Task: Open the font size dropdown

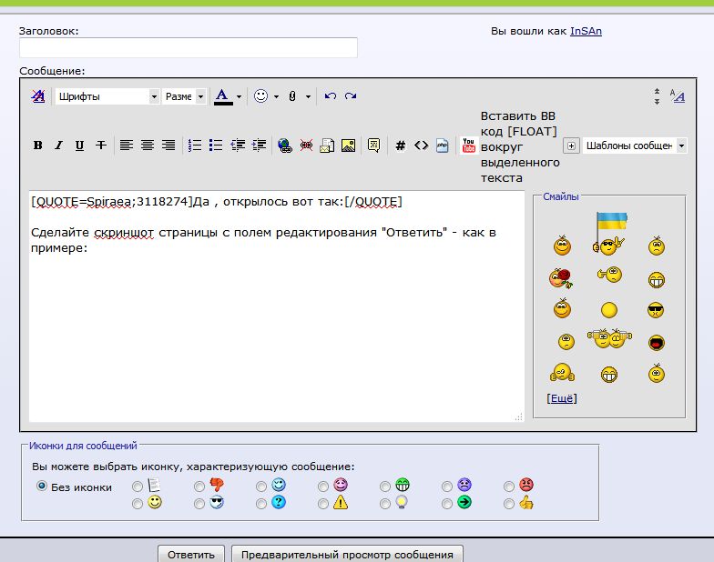Action: 184,96
